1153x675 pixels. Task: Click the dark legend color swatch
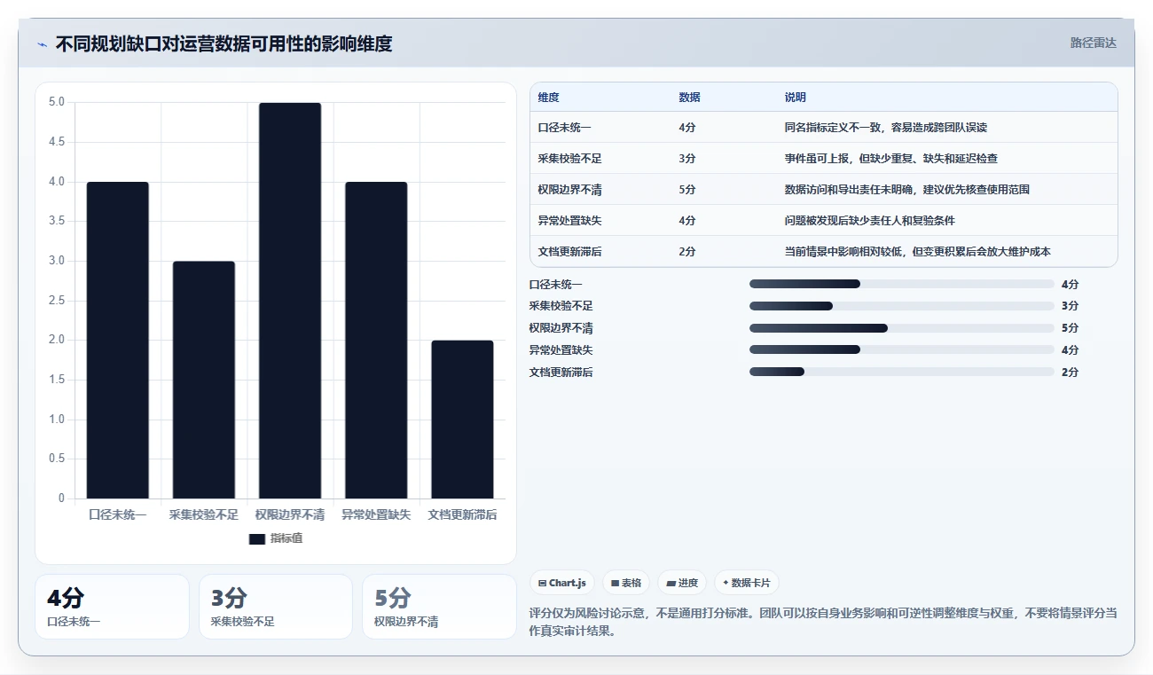257,538
